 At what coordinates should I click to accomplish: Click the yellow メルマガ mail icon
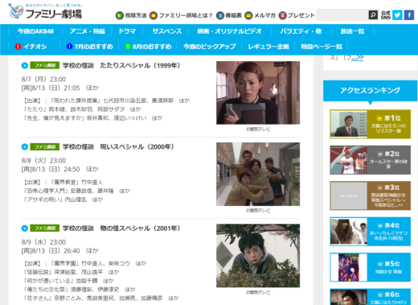point(248,15)
